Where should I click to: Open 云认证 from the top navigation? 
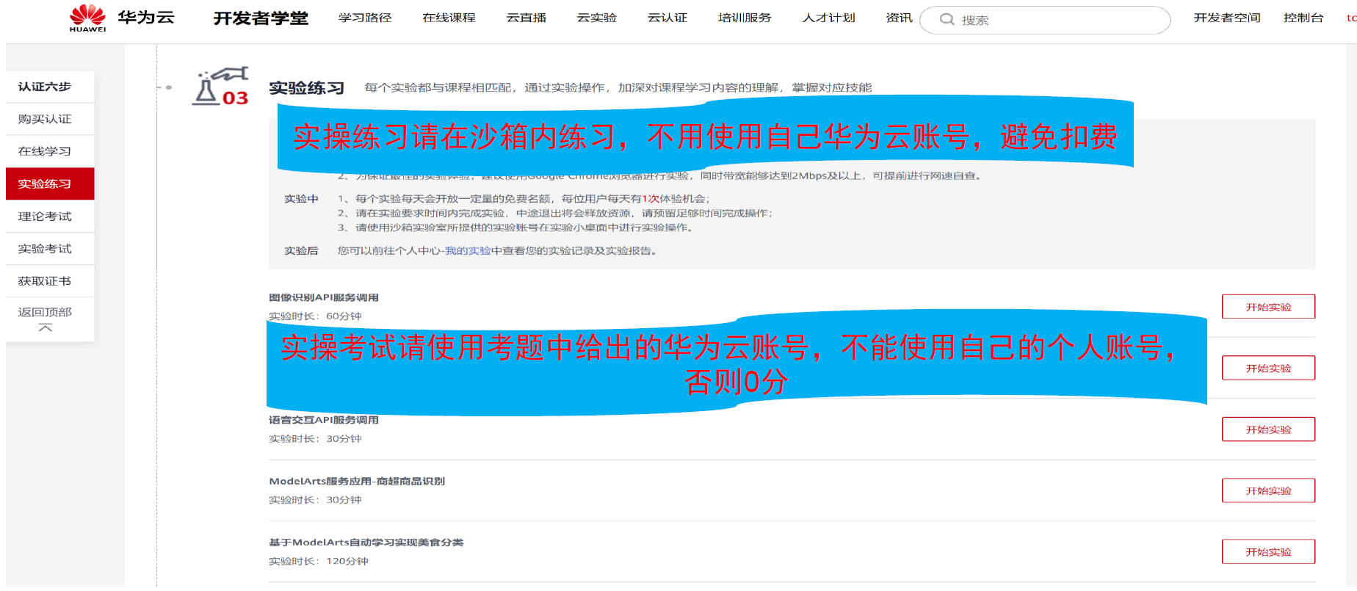point(667,18)
